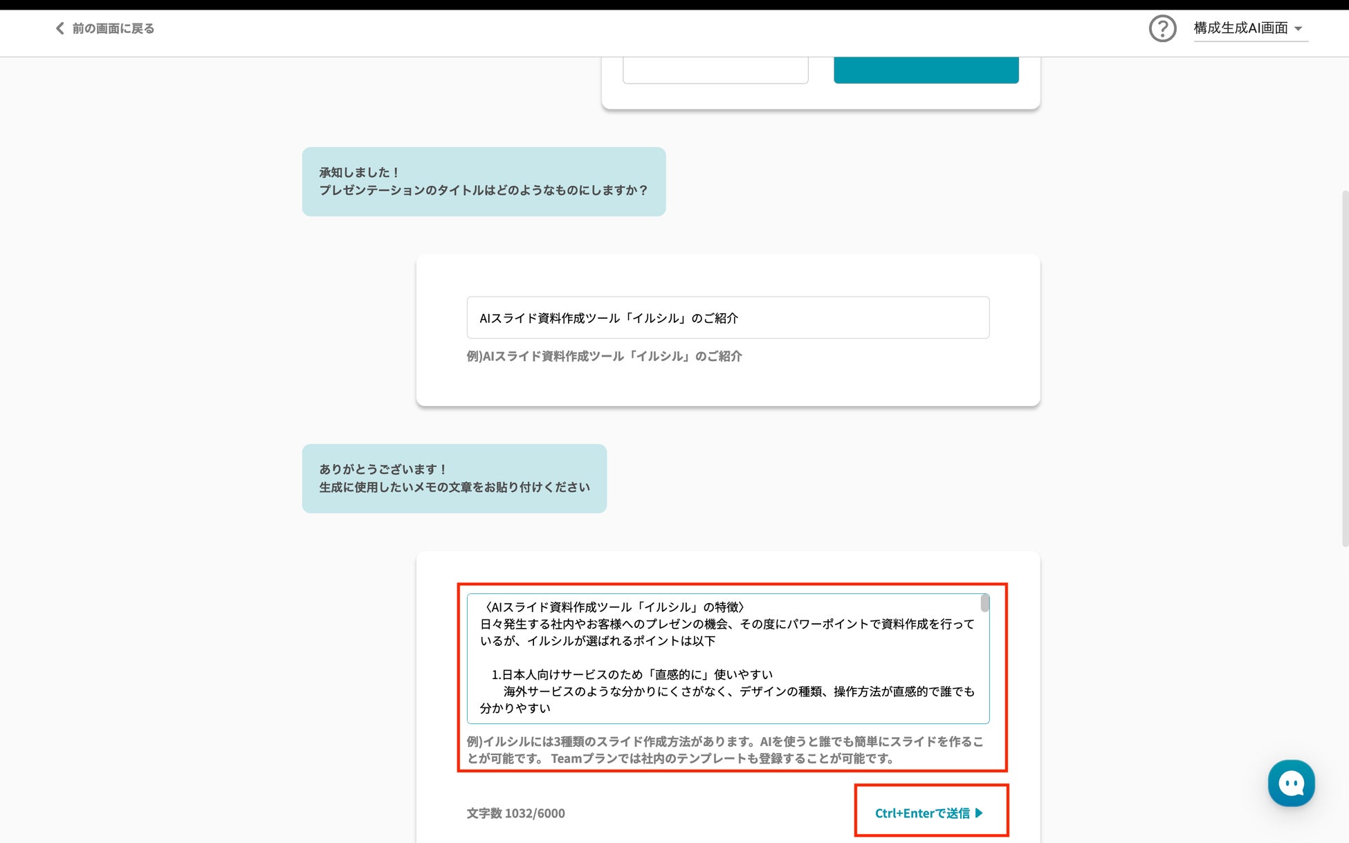The height and width of the screenshot is (843, 1349).
Task: Click the 前の画面に戻る link text
Action: pyautogui.click(x=113, y=28)
